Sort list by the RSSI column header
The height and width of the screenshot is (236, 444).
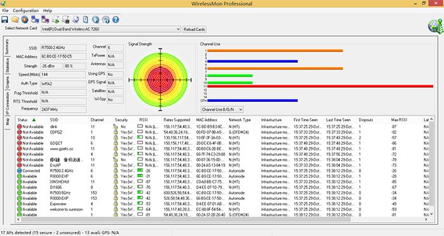coord(150,120)
